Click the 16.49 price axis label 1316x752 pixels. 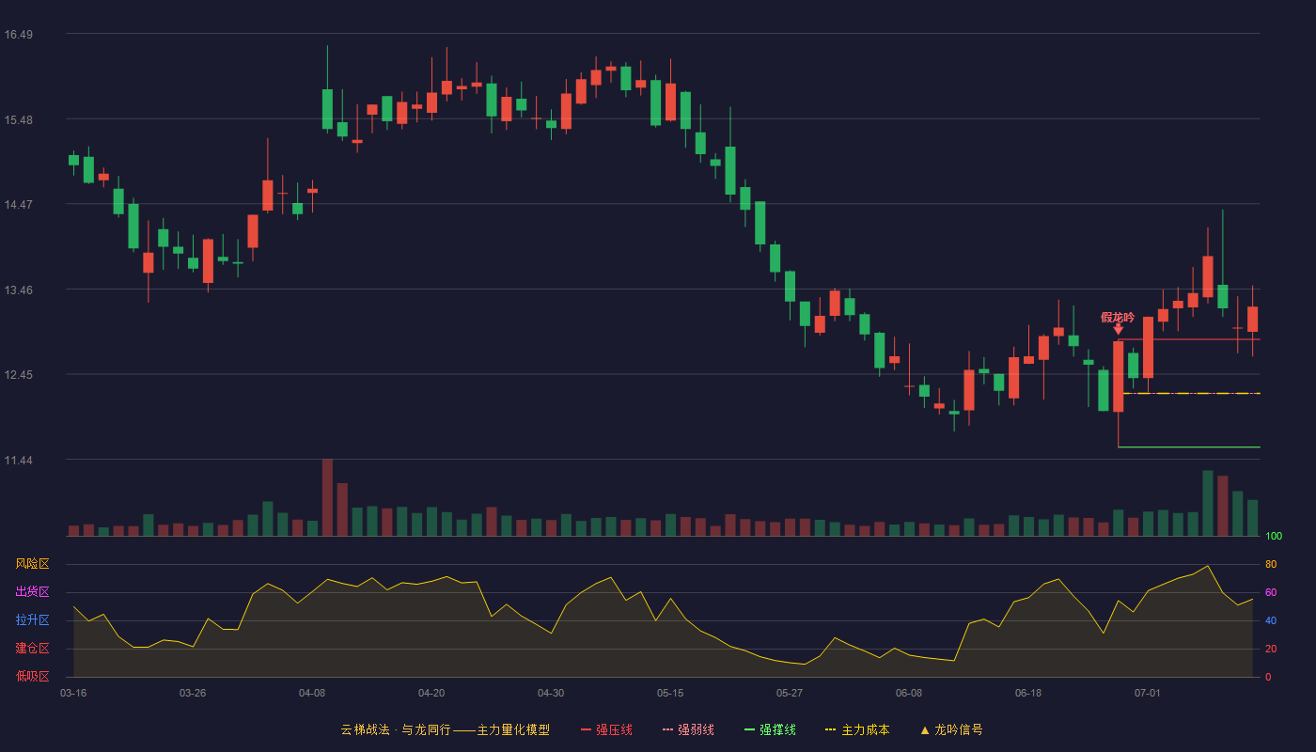pyautogui.click(x=18, y=35)
